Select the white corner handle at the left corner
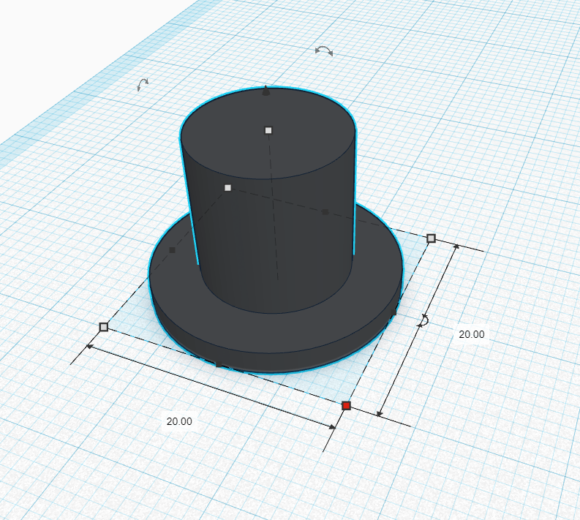Screen dimensions: 580x520 104,327
